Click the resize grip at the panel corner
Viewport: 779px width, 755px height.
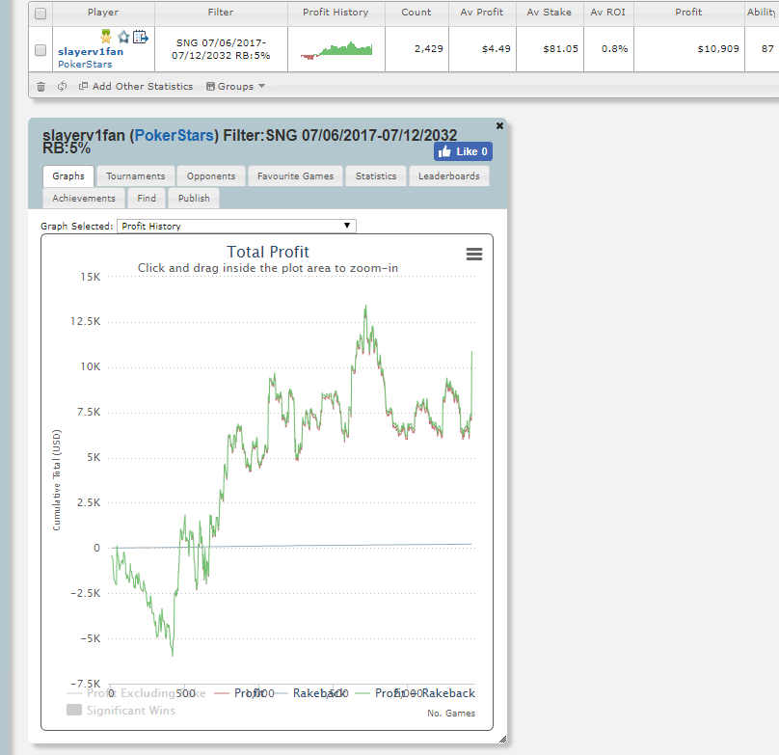502,740
